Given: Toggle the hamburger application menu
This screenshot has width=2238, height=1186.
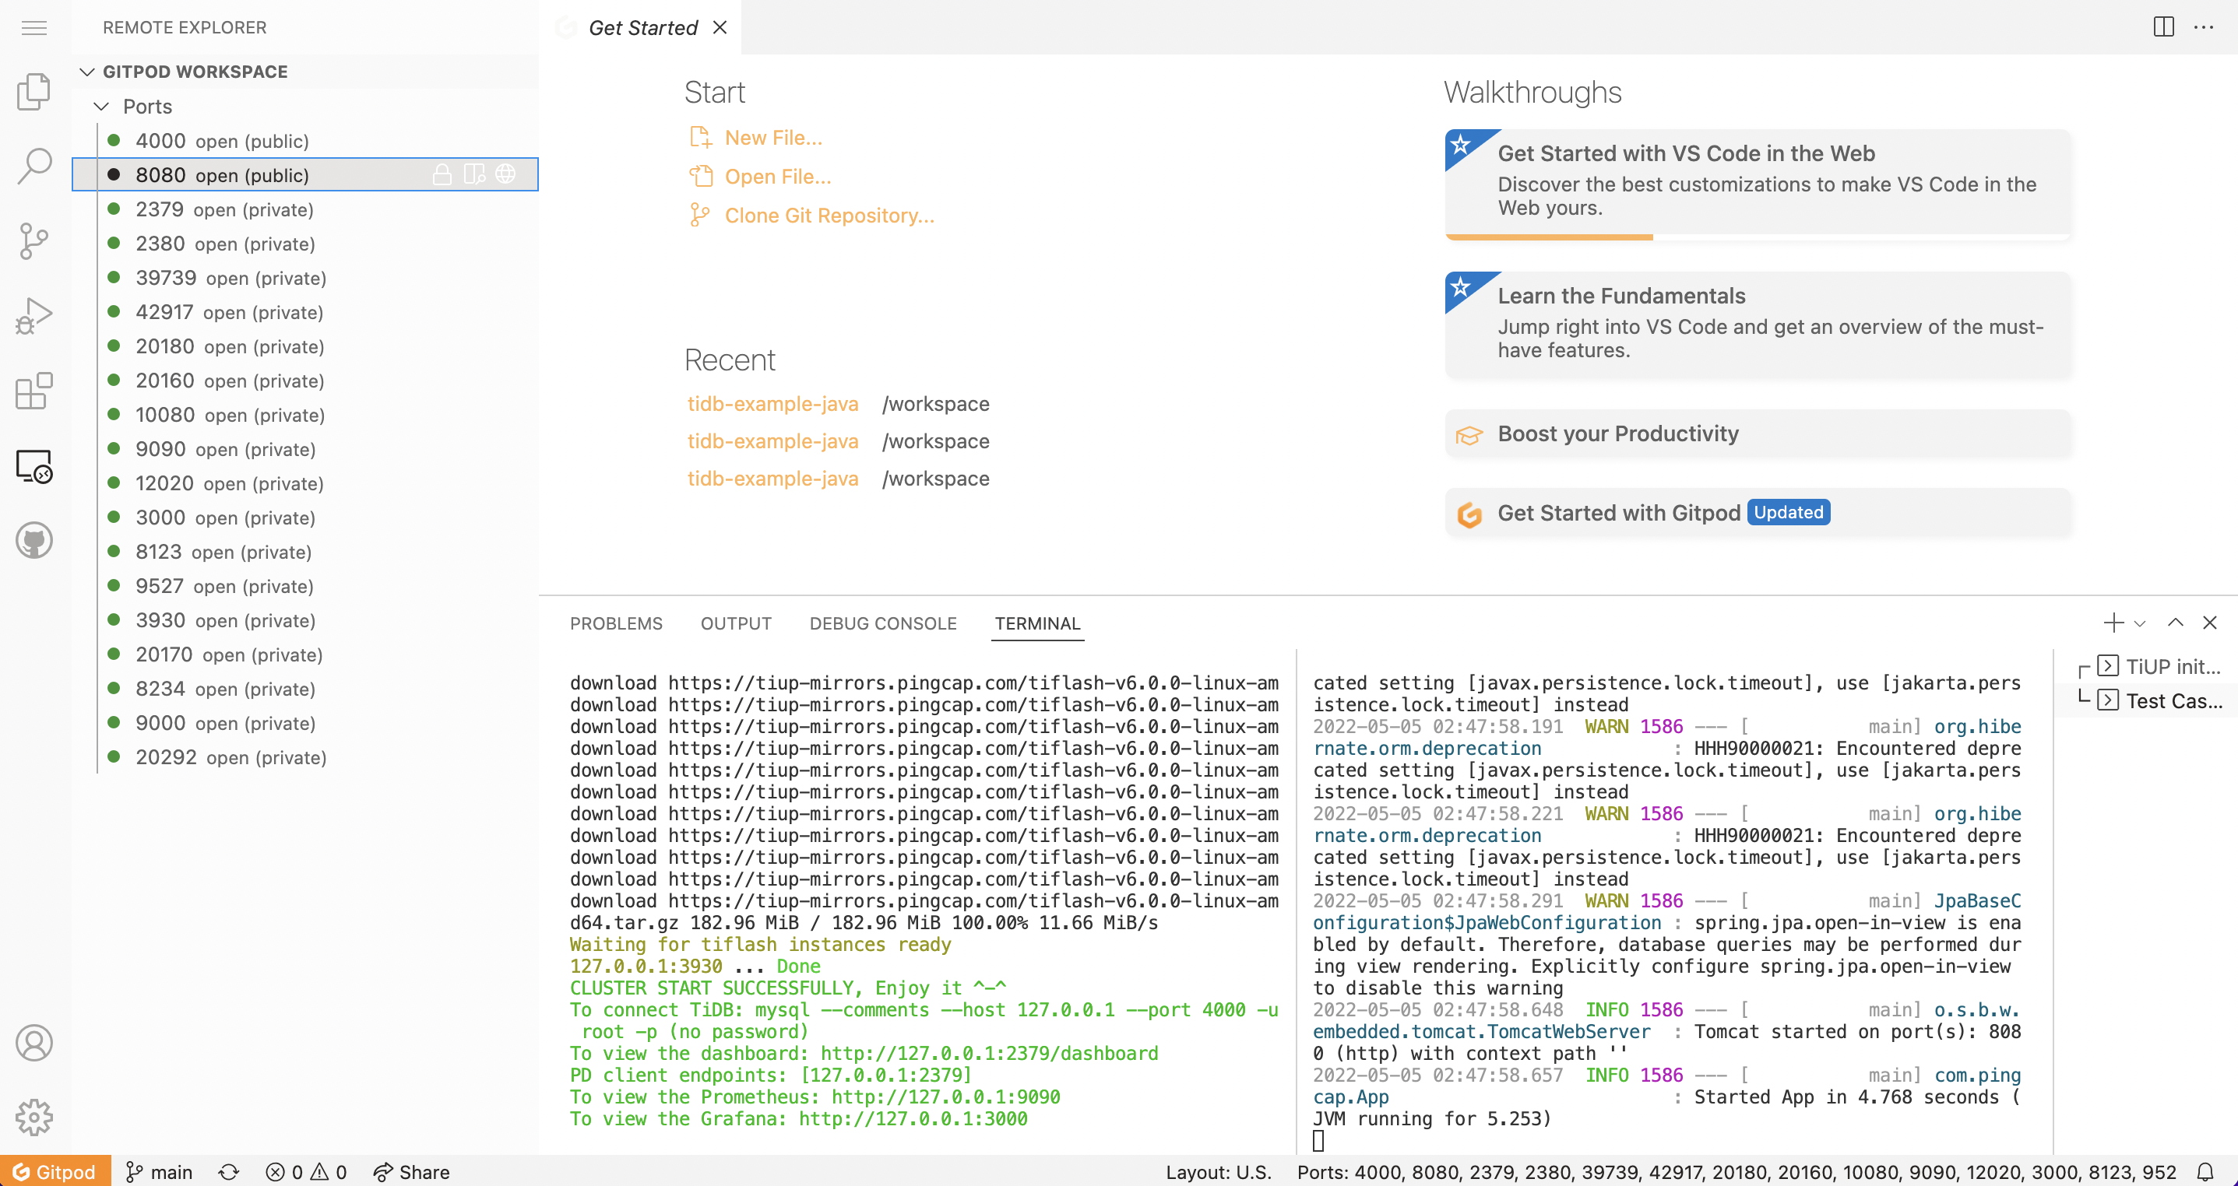Looking at the screenshot, I should 34,28.
